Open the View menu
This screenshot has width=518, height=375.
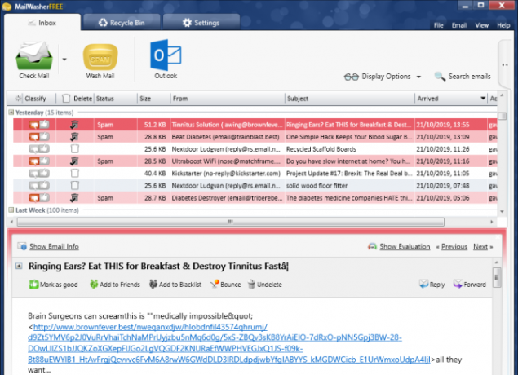coord(481,25)
